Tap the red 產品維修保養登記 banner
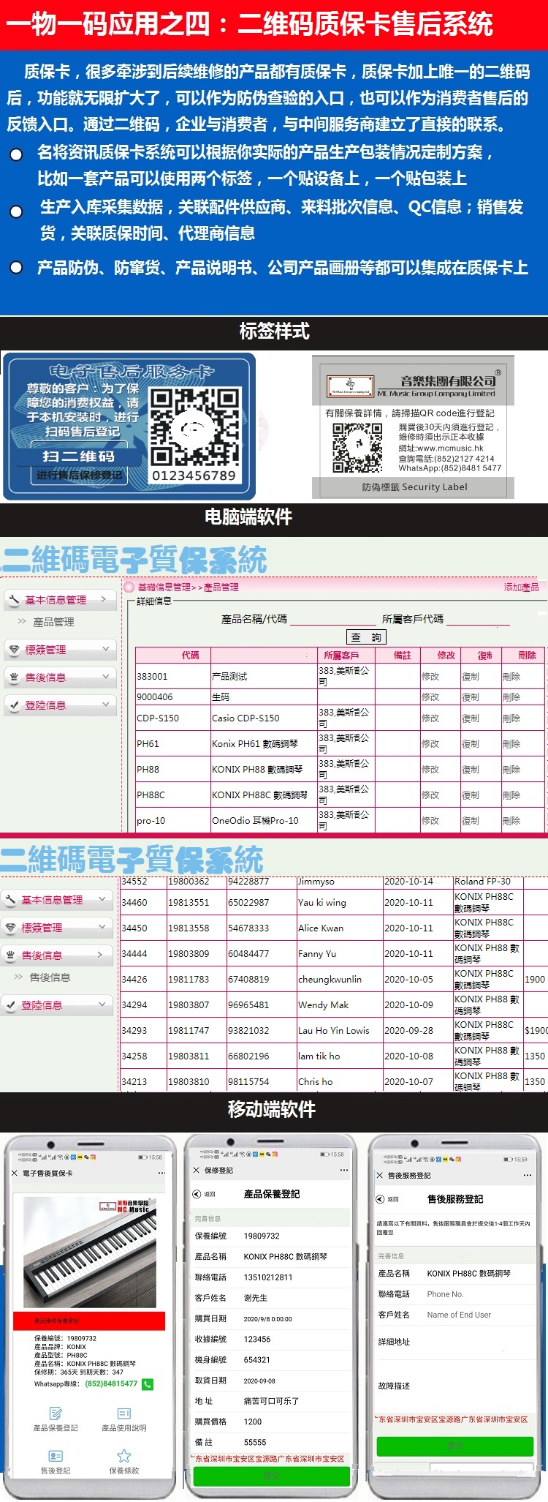 (90, 1321)
